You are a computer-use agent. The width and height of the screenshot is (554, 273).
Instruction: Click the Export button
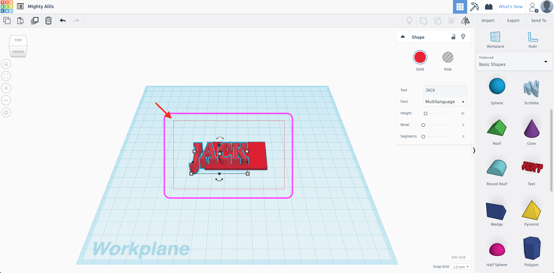[513, 21]
